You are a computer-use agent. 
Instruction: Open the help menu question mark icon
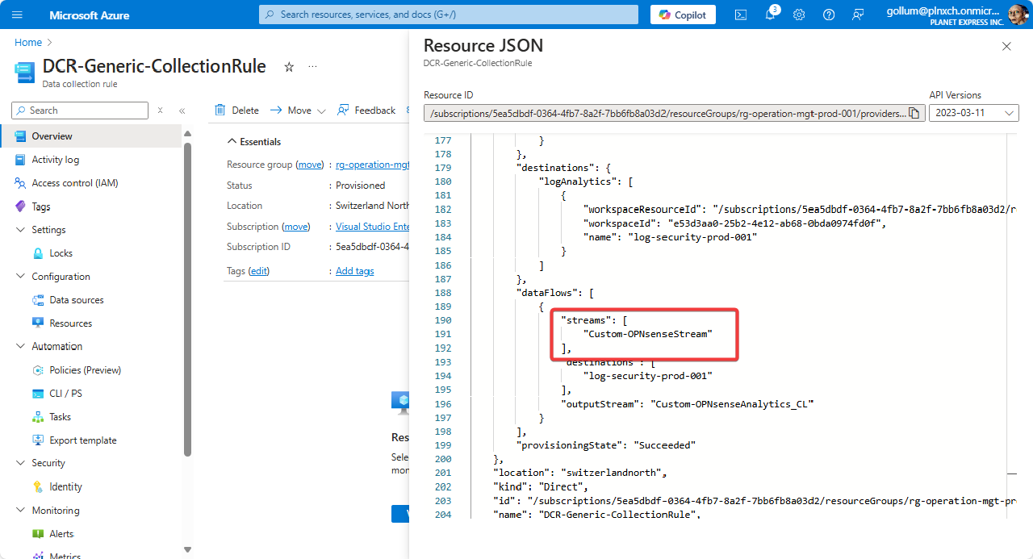point(828,14)
